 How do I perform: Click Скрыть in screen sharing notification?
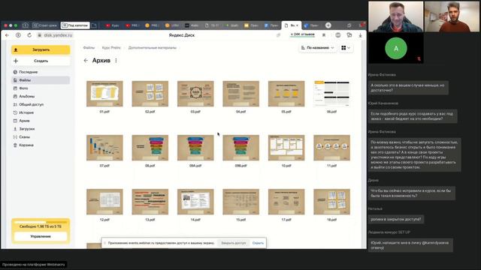pyautogui.click(x=258, y=243)
